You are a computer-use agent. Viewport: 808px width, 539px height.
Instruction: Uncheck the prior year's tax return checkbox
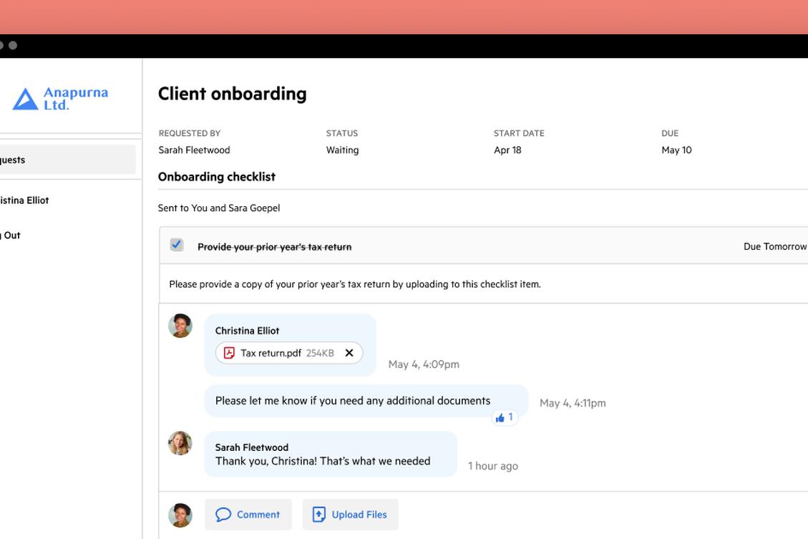pyautogui.click(x=177, y=244)
